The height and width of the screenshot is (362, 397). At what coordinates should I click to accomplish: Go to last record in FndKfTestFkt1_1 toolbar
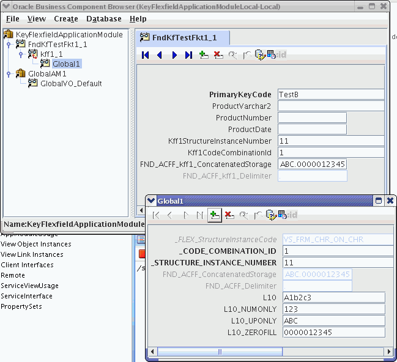188,55
